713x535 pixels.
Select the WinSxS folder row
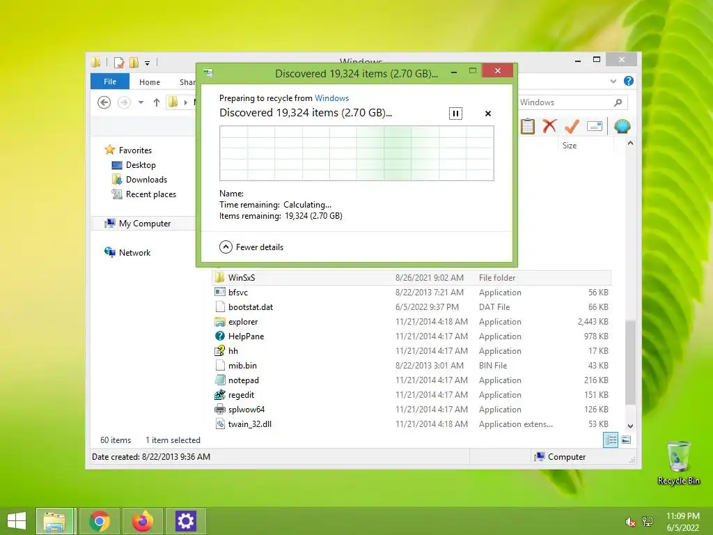point(412,277)
